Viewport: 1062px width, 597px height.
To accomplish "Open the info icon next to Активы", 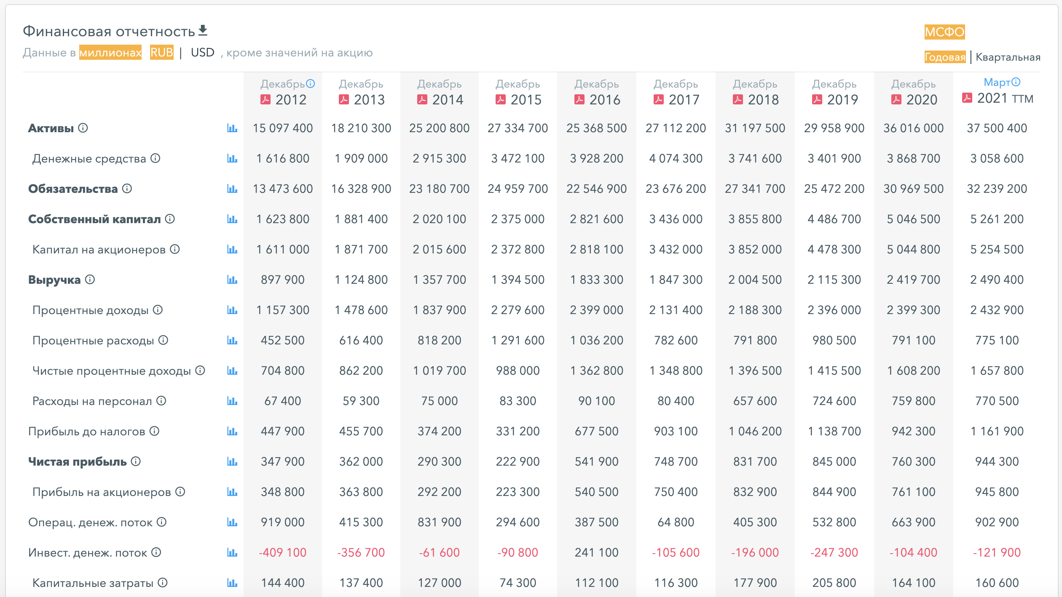I will click(x=83, y=128).
